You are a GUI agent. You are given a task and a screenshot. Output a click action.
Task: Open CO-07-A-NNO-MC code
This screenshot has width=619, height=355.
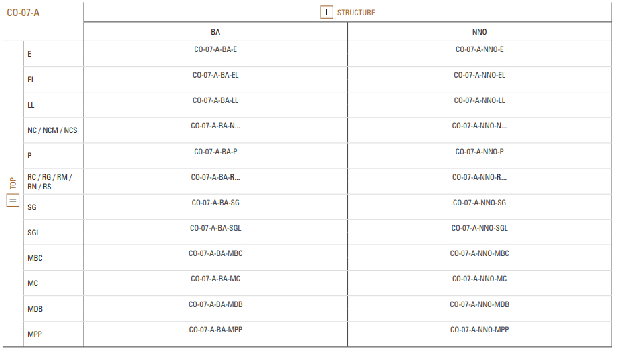[x=480, y=279]
